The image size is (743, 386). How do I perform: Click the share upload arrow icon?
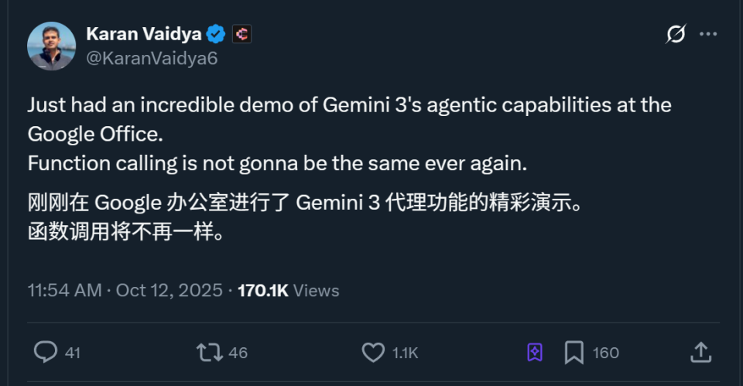click(700, 353)
